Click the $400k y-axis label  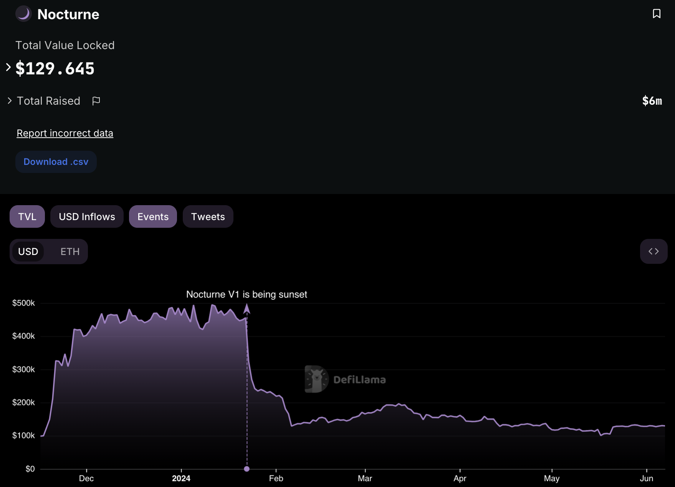(23, 336)
